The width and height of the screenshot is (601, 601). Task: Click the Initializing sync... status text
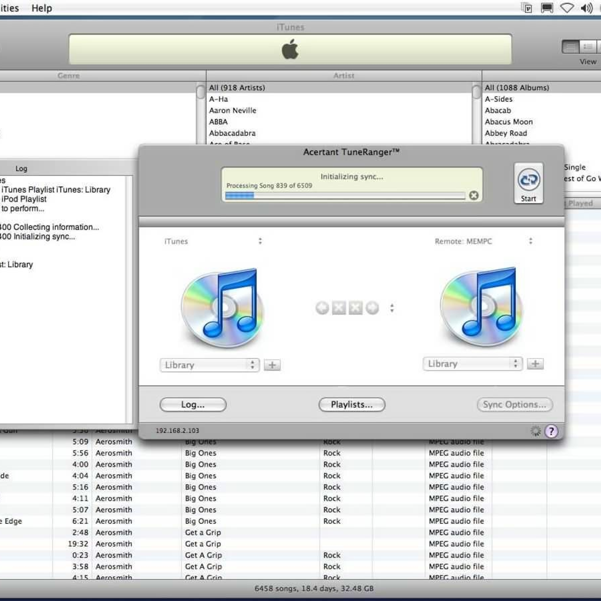coord(352,177)
